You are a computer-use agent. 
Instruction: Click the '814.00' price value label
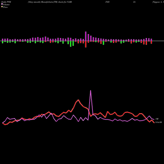[158, 122]
